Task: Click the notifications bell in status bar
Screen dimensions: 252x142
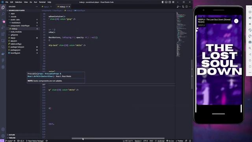Action: click(x=190, y=141)
